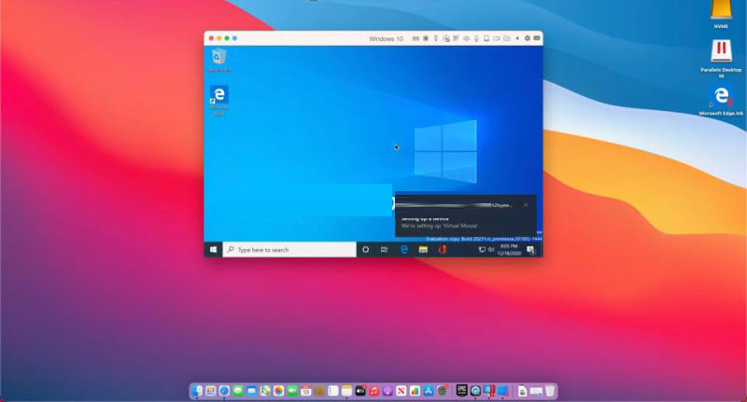Dismiss the 'Setting up a device' notification
Screen dimensions: 747x402
click(x=526, y=205)
